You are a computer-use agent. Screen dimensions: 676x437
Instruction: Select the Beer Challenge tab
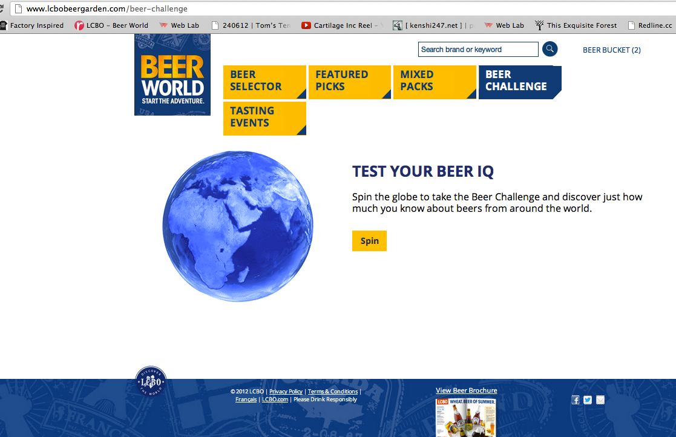(520, 82)
